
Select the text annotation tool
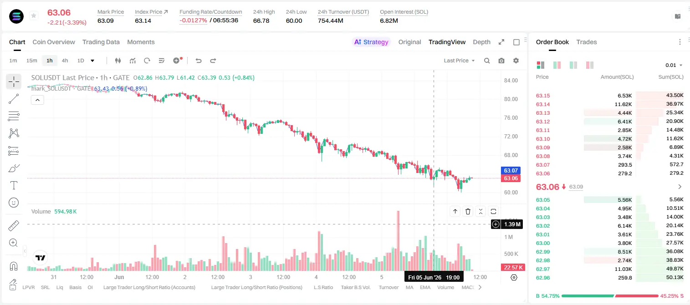[14, 185]
